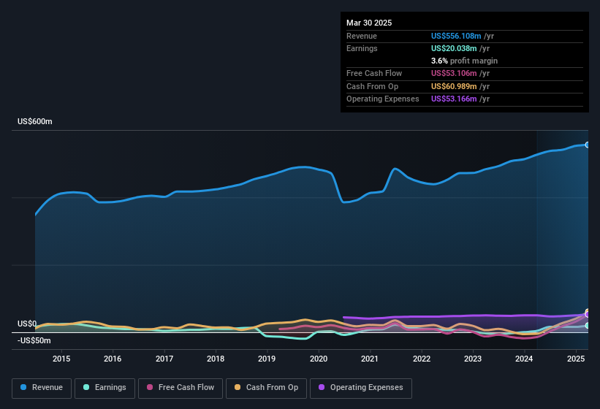Image resolution: width=600 pixels, height=409 pixels.
Task: Click the US$53.106m free cash flow value
Action: [454, 73]
